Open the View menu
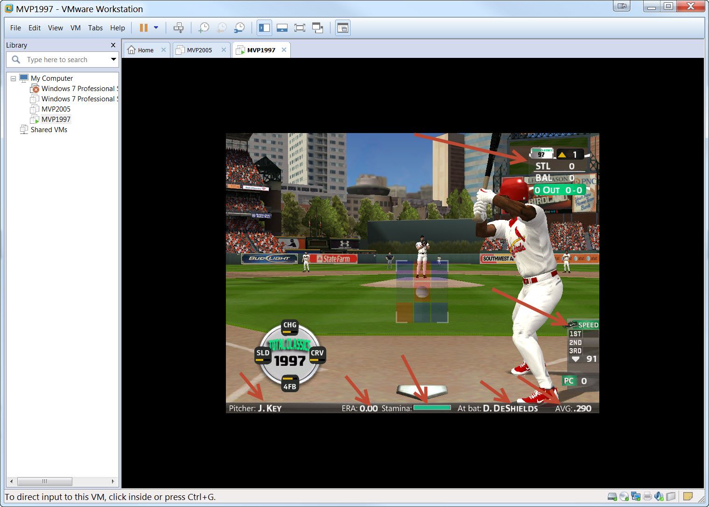Viewport: 709px width, 507px height. pyautogui.click(x=55, y=28)
